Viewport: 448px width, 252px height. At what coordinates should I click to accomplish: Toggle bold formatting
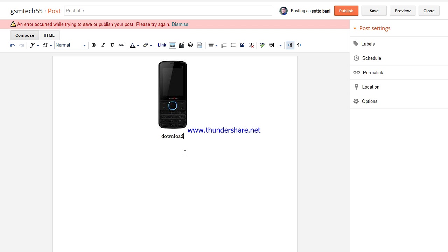[x=94, y=45]
